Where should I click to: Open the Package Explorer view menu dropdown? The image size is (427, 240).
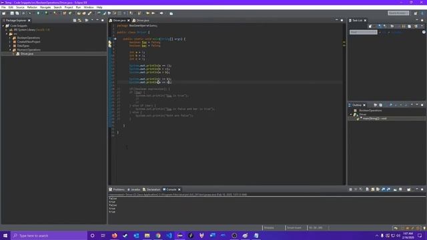click(x=92, y=20)
